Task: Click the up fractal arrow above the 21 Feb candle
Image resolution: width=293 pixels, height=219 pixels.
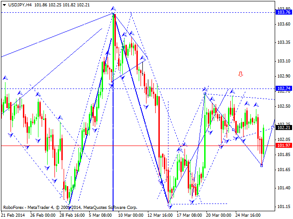Action: [5, 78]
